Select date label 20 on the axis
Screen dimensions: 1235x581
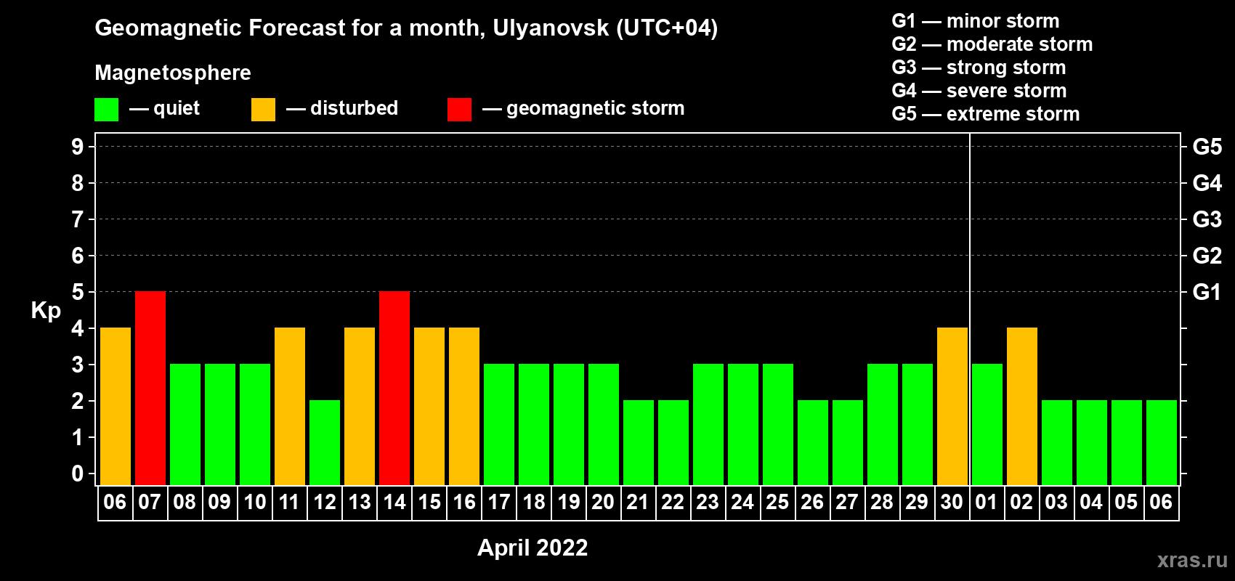[x=603, y=503]
